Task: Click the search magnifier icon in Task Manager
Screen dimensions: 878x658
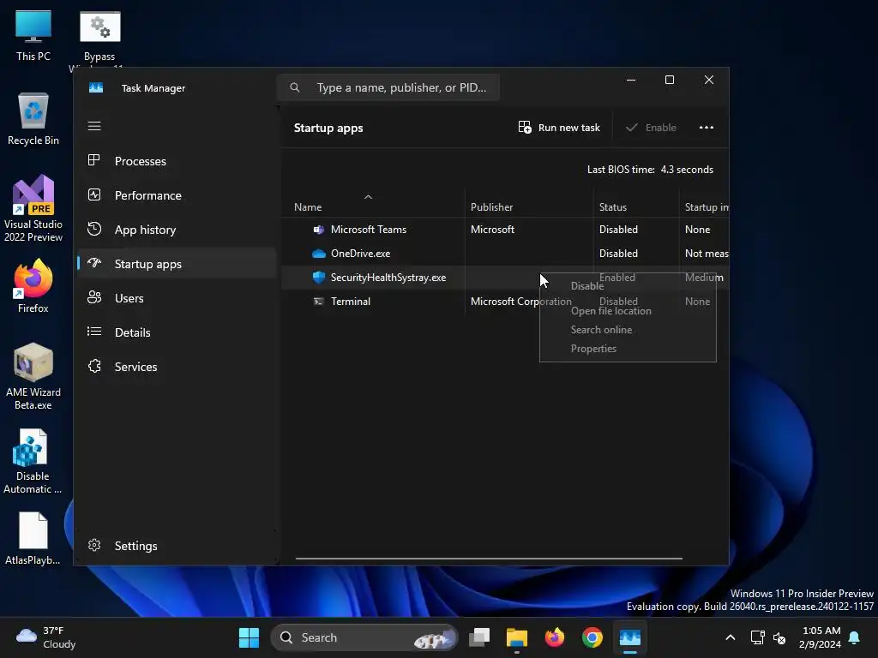Action: [295, 87]
